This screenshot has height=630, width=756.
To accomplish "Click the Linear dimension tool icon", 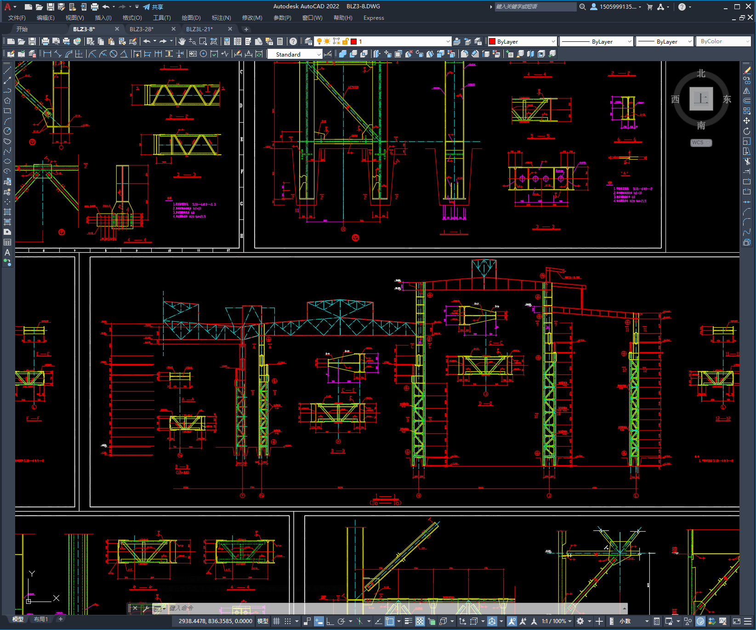I will pos(47,54).
